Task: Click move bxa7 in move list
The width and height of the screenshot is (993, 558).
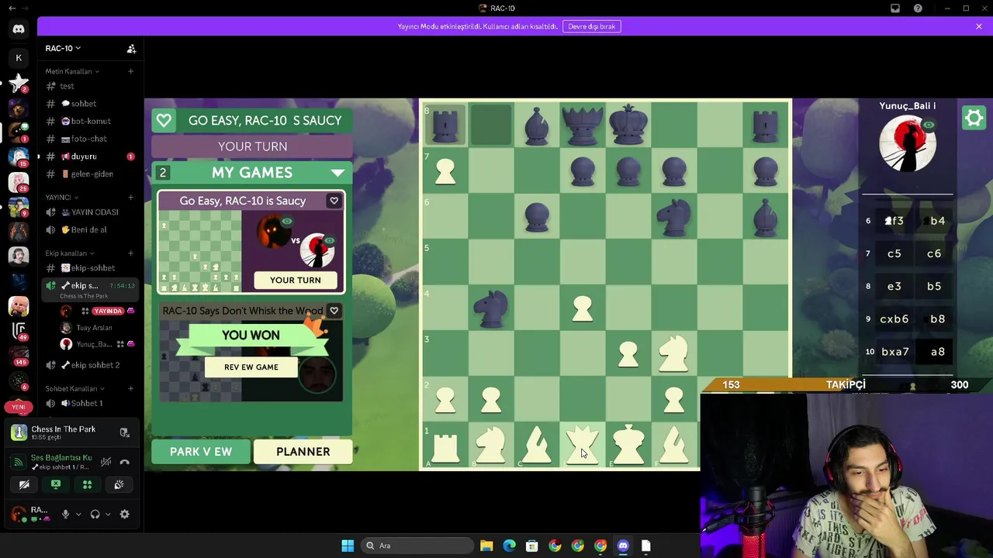Action: pos(894,352)
